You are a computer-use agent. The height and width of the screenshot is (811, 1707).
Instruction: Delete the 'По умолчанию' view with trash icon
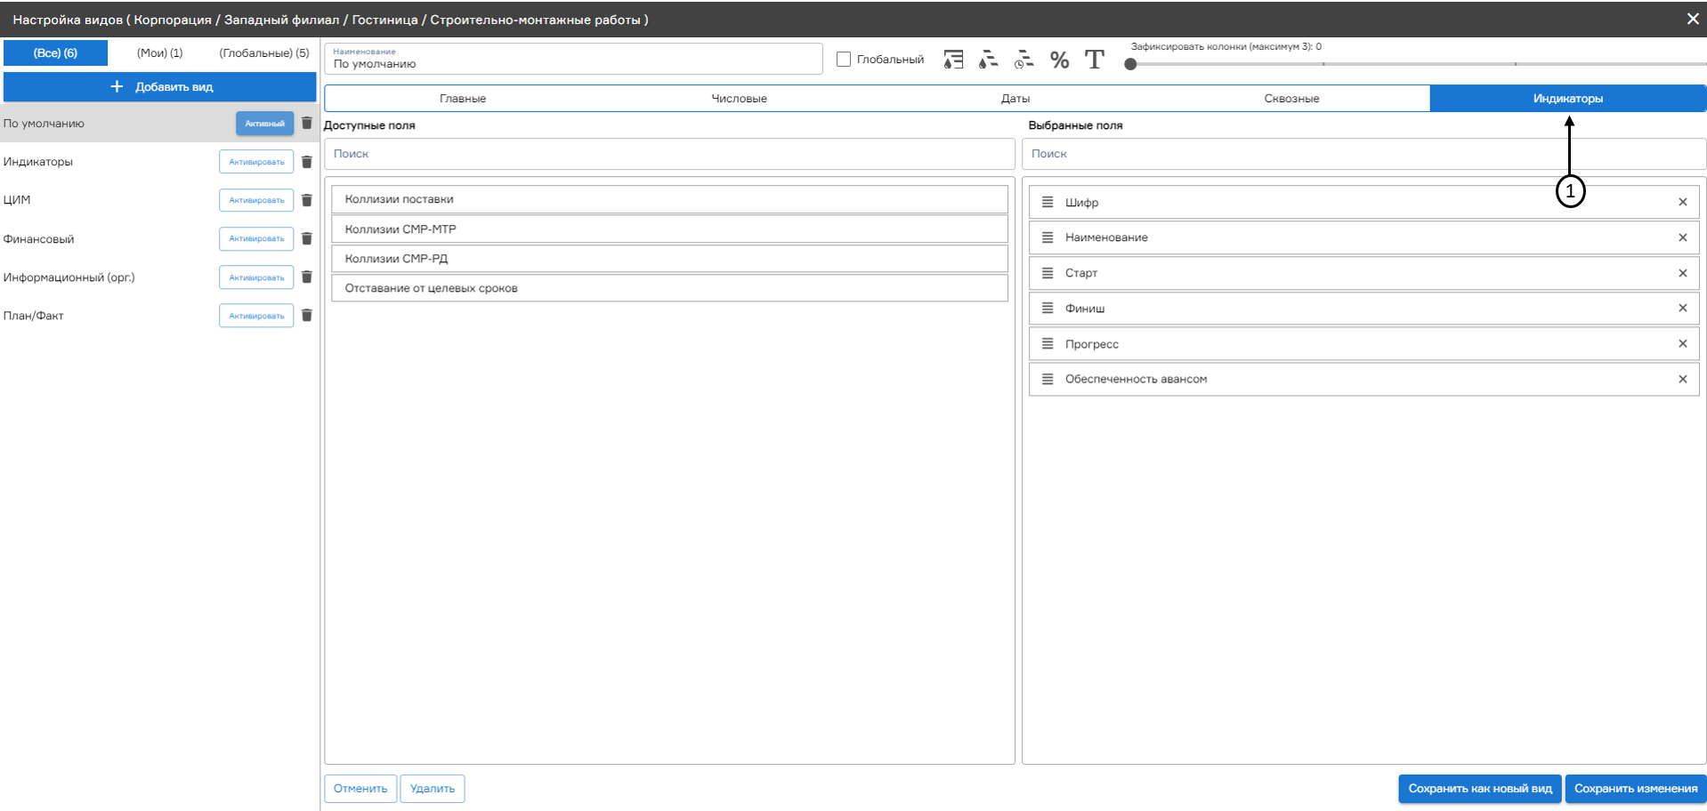(307, 124)
